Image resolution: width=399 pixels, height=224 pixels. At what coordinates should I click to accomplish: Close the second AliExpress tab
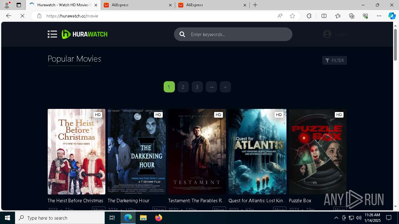pos(245,5)
